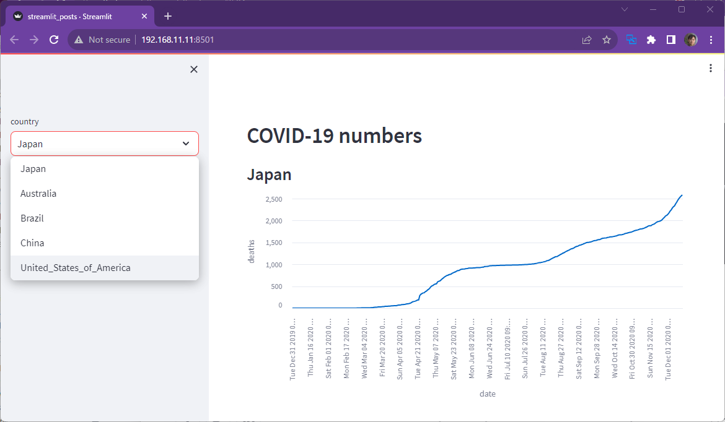Click the blue extension icon near the toolbar

tap(631, 39)
